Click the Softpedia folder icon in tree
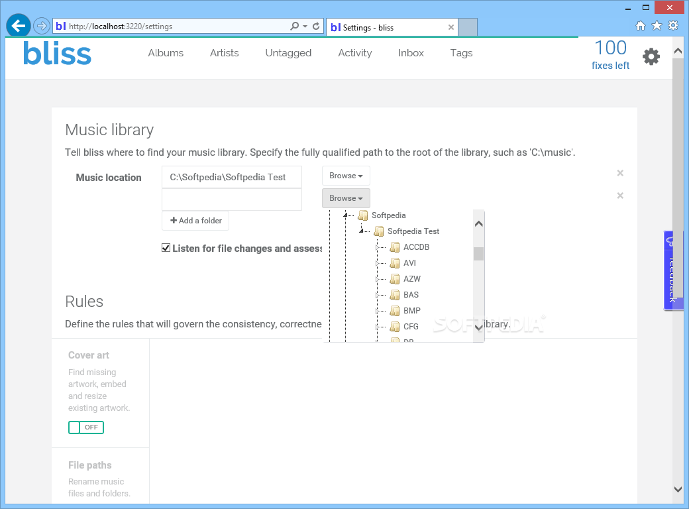The width and height of the screenshot is (689, 509). point(363,215)
